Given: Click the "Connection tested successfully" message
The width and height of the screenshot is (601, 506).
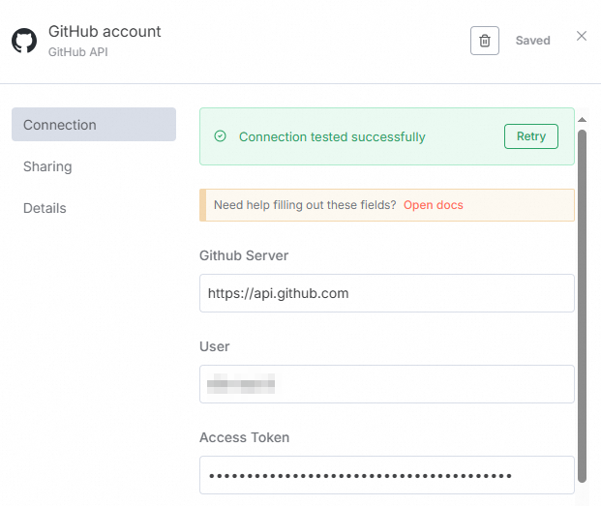Looking at the screenshot, I should (332, 136).
